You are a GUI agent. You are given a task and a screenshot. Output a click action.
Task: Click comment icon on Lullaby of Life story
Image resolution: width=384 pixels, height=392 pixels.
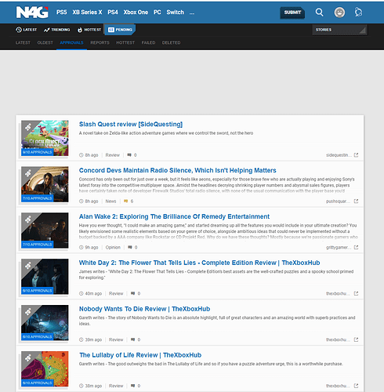tap(133, 386)
